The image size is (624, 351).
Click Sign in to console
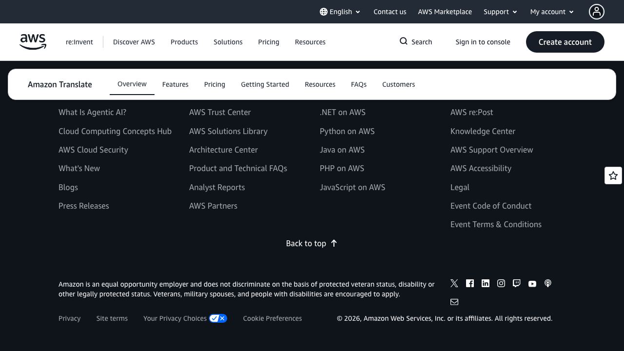[483, 42]
